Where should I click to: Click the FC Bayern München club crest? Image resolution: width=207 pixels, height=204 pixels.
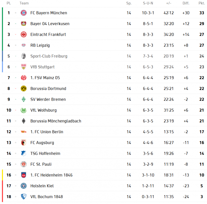(x=24, y=13)
